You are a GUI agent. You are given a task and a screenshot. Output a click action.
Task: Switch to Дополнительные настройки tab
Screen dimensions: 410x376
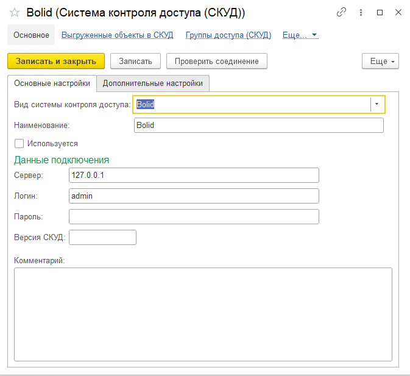153,83
